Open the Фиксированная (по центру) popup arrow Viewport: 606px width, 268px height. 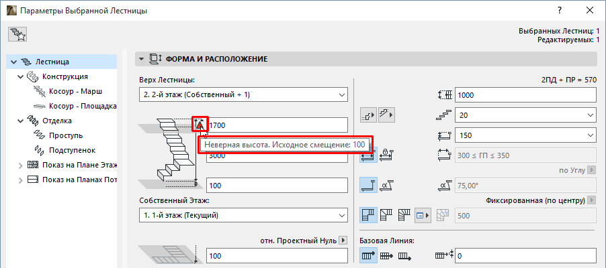(x=591, y=200)
